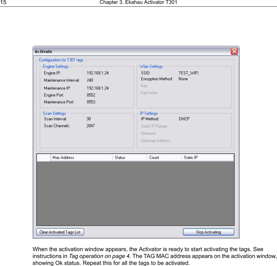Sort by Mac Address column header

(x=81, y=158)
